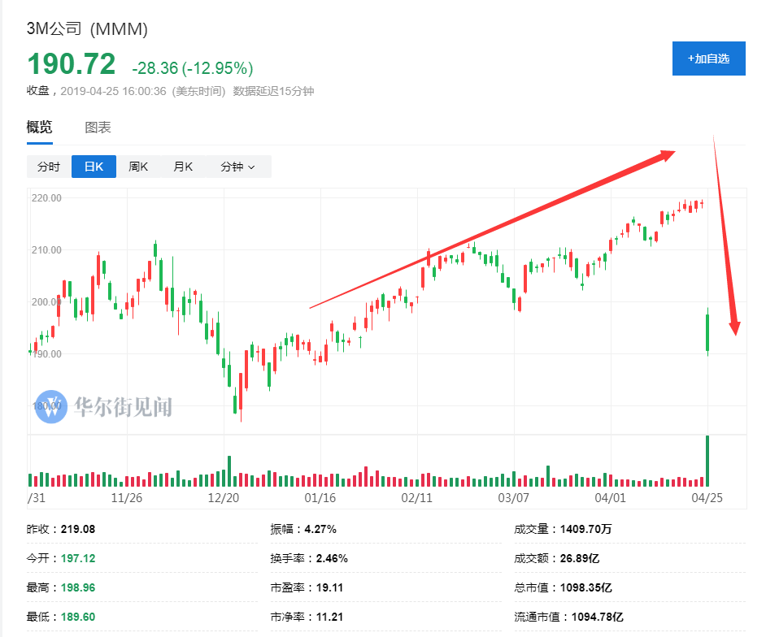
Task: Click 市盈率 value 19.11
Action: pyautogui.click(x=330, y=587)
